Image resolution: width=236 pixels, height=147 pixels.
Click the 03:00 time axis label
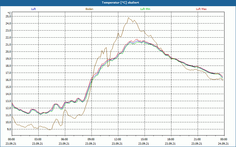tap(39, 139)
